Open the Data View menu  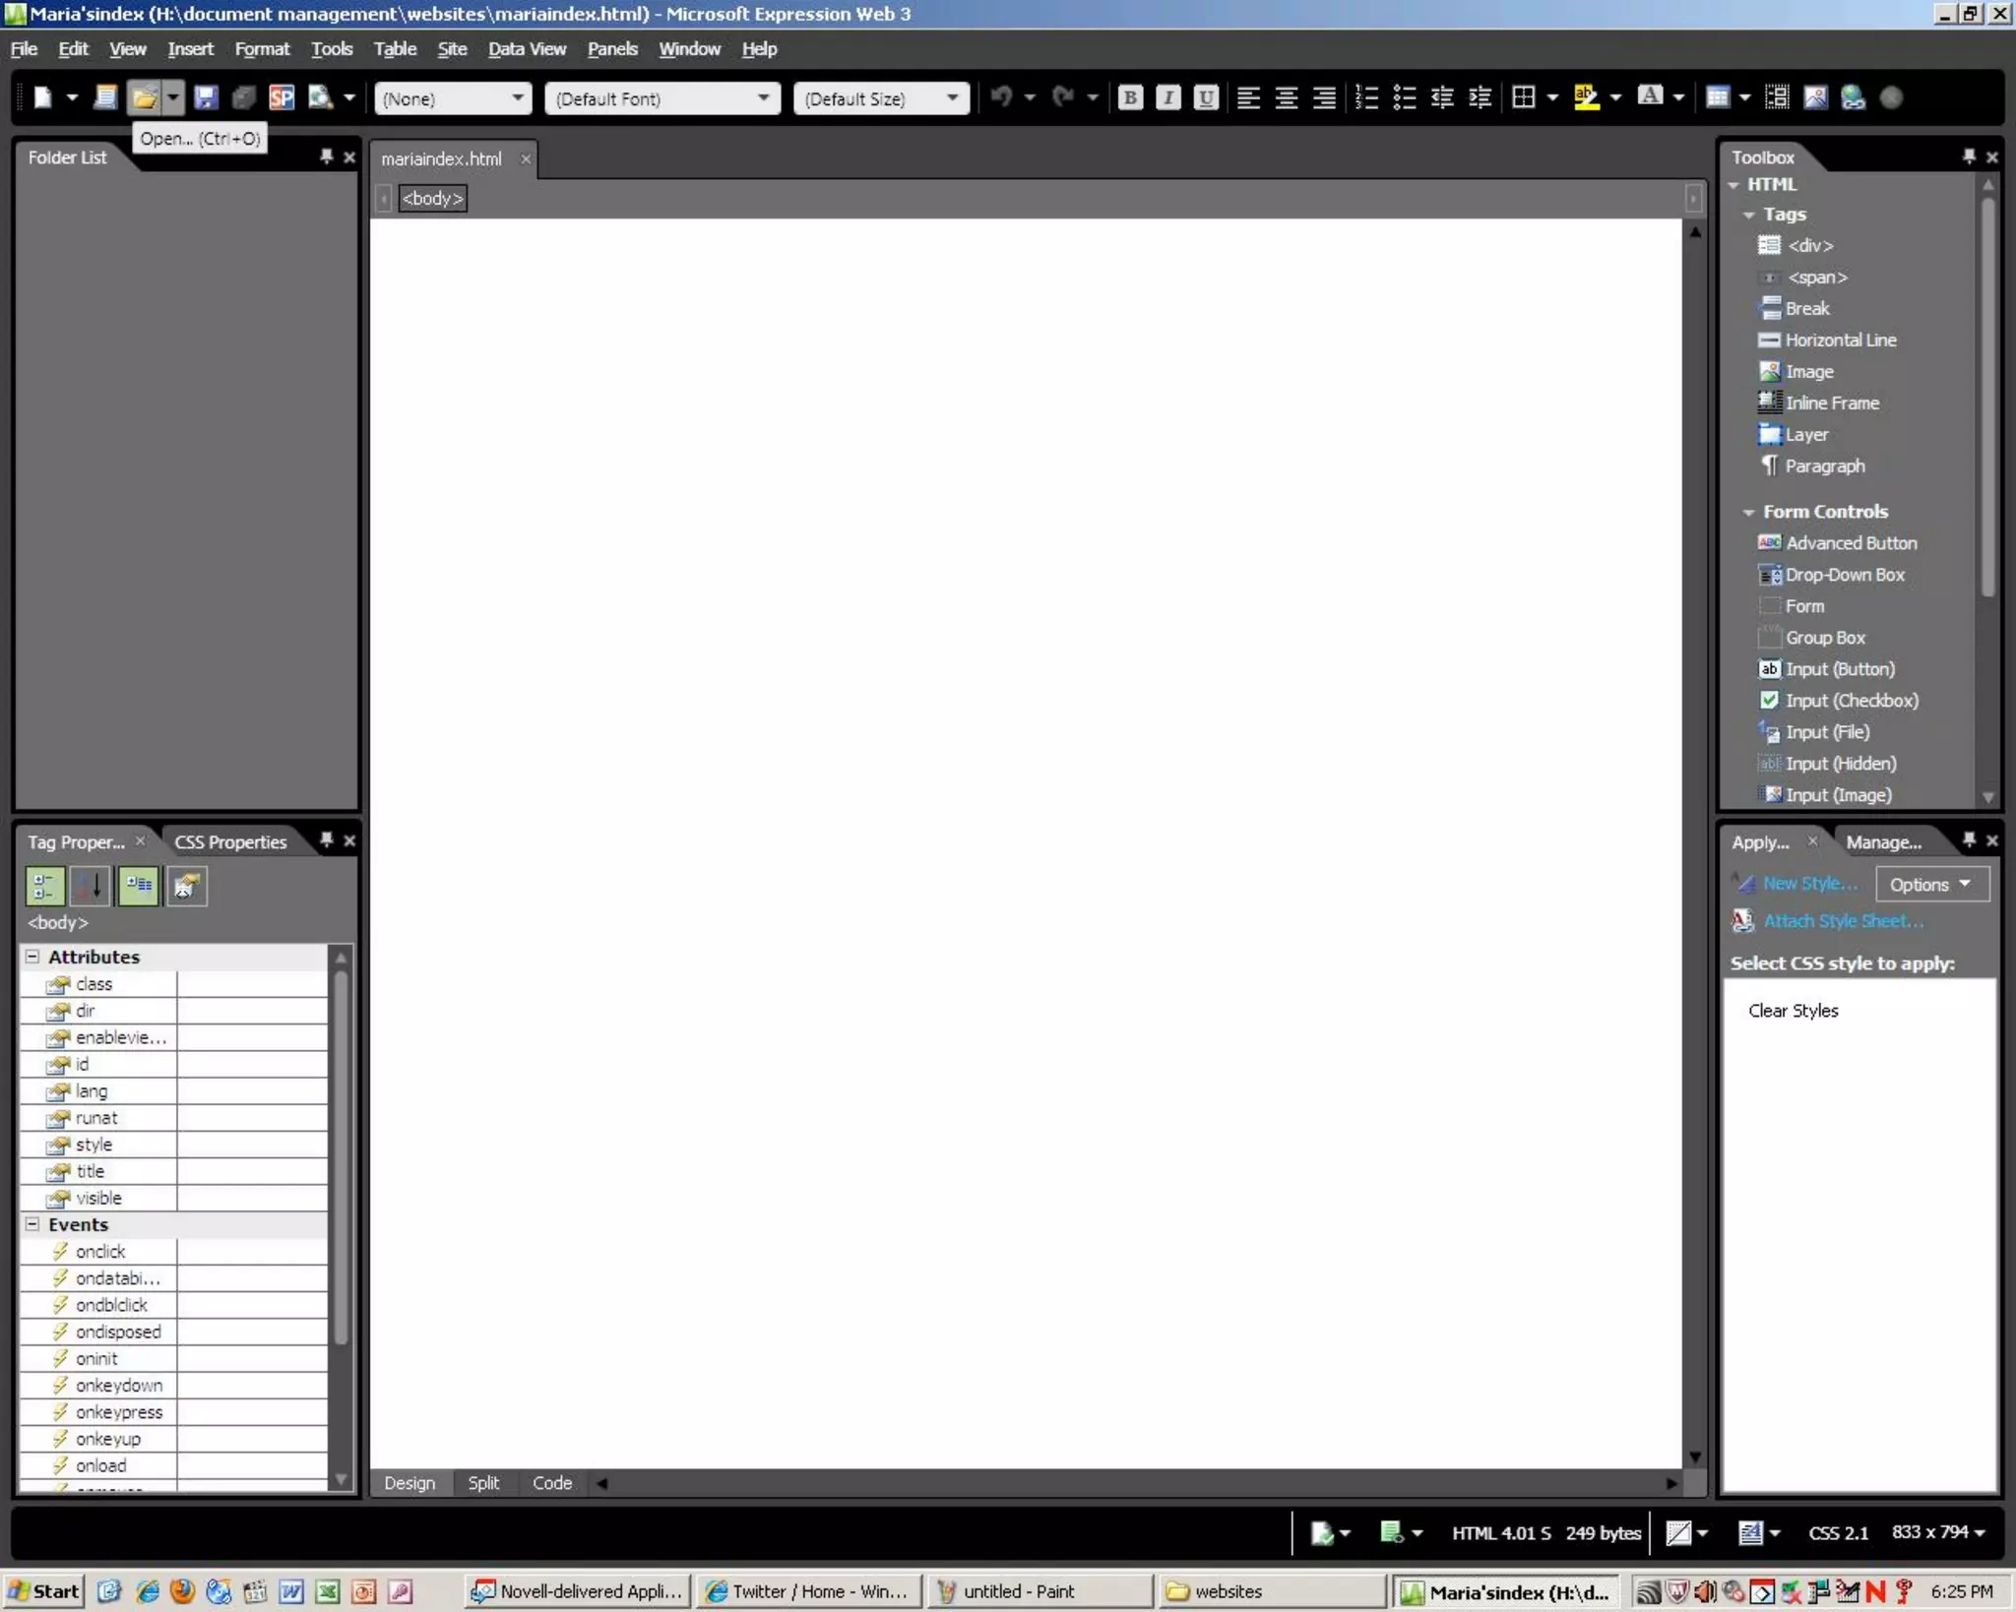tap(527, 48)
